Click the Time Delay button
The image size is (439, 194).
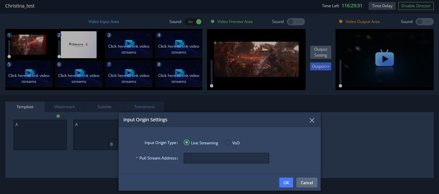[x=382, y=6]
